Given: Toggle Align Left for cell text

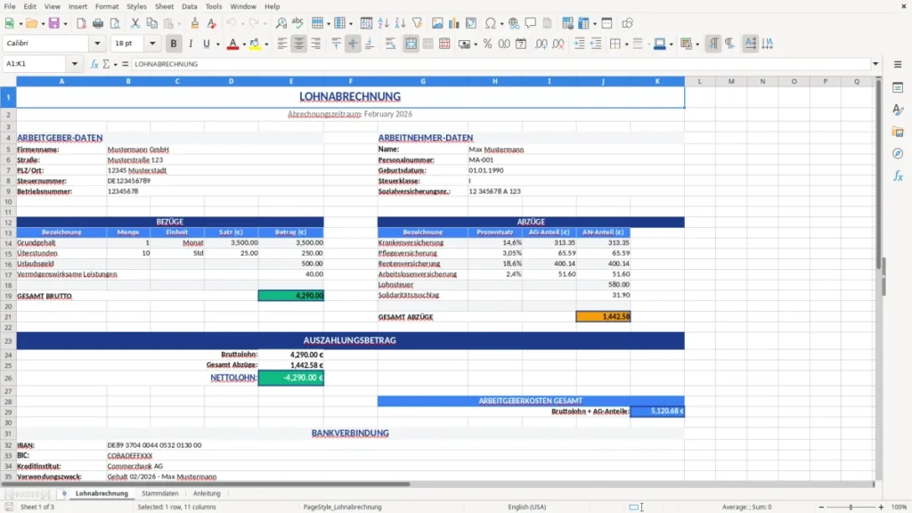Looking at the screenshot, I should (x=282, y=44).
